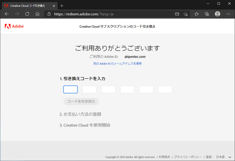Click the @ipentec.com Adobe ID text
This screenshot has height=161, width=235.
(x=135, y=57)
